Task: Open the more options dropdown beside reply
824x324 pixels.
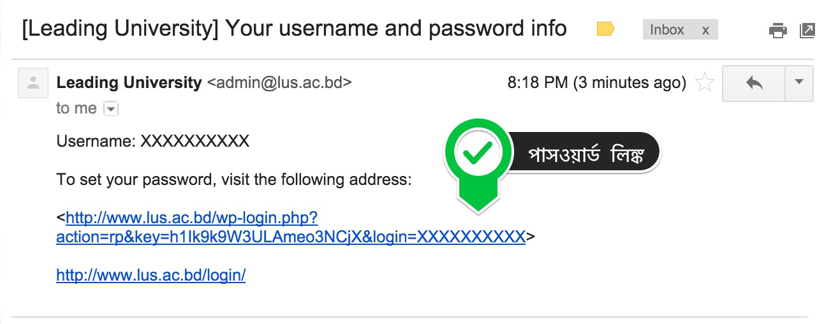Action: pos(799,83)
